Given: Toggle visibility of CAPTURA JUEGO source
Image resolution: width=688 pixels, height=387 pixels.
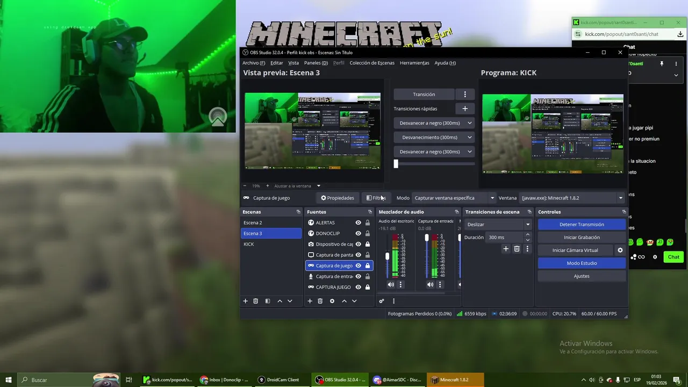Looking at the screenshot, I should (x=358, y=287).
